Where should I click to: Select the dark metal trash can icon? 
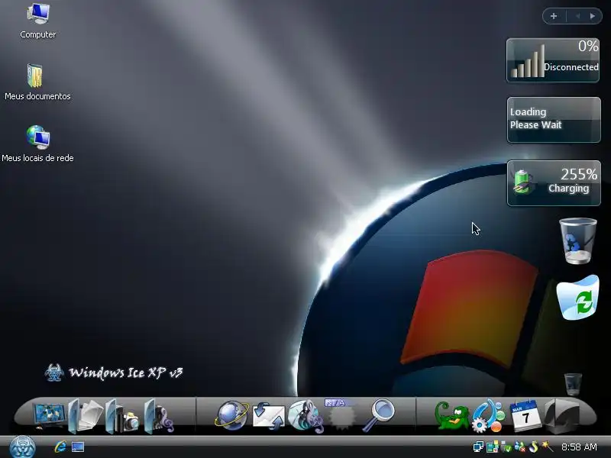[578, 240]
